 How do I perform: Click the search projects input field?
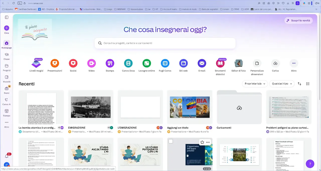pyautogui.click(x=165, y=43)
